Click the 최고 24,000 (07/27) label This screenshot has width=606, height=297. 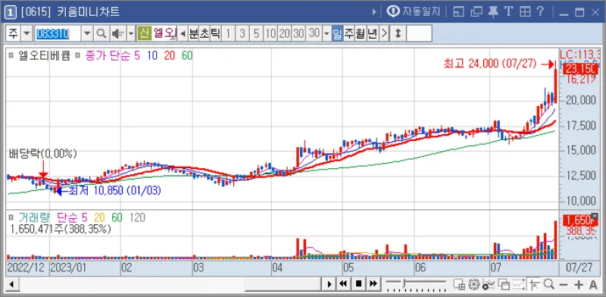[x=490, y=64]
